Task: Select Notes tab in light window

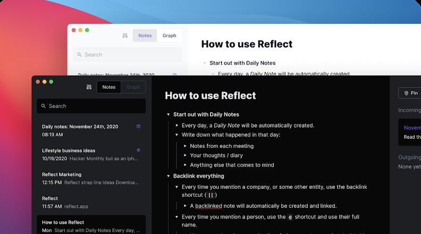Action: (145, 36)
